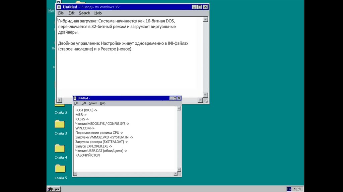
Task: Click the 16:51 taskbar clock
Action: pos(297,189)
